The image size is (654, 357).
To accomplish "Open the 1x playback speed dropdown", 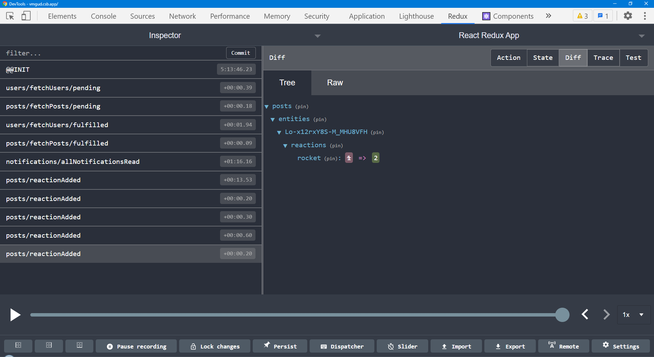I will point(634,314).
